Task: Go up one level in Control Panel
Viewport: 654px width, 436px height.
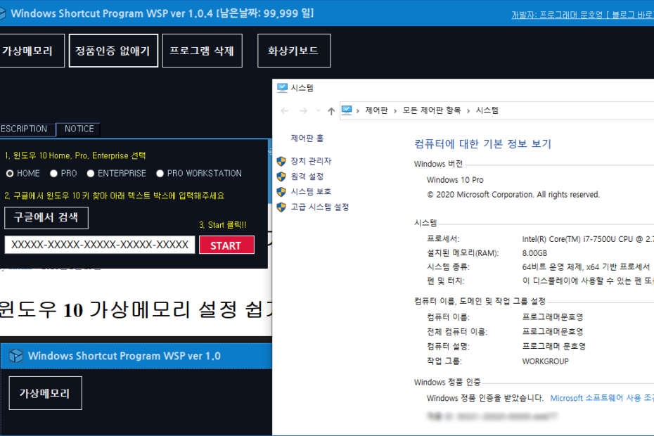Action: point(331,111)
